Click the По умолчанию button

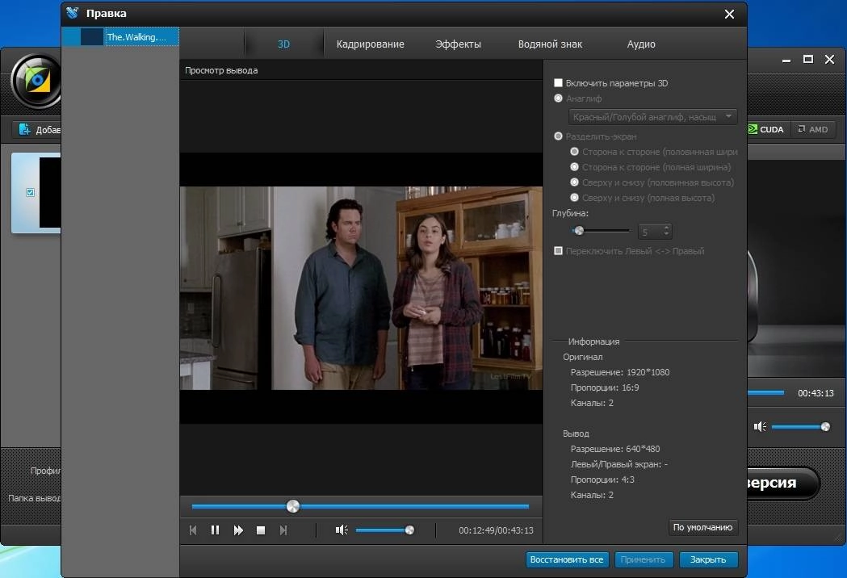(x=702, y=527)
